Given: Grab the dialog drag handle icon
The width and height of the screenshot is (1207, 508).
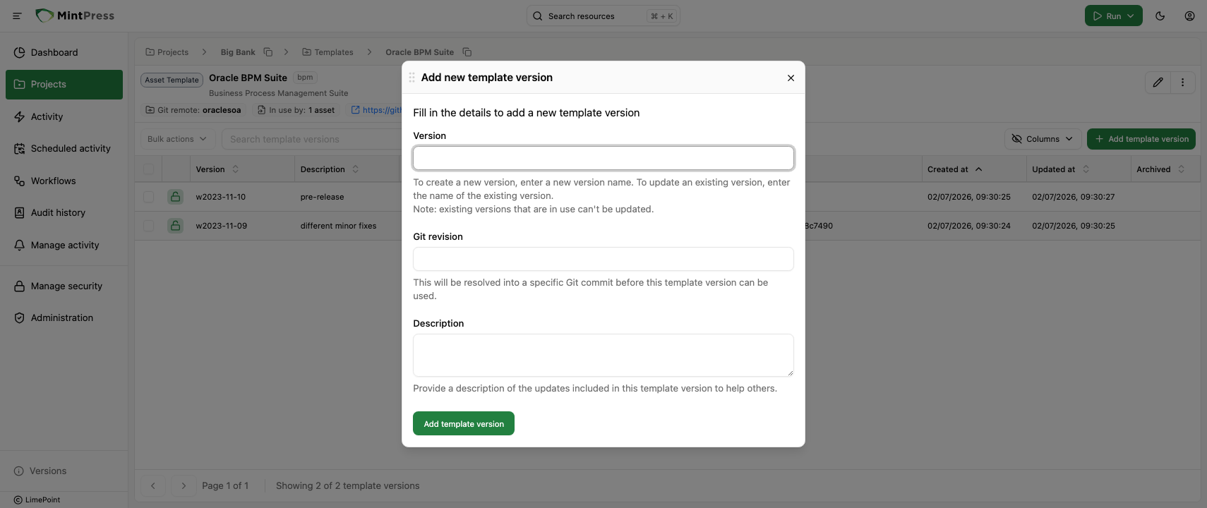Looking at the screenshot, I should click(x=412, y=78).
